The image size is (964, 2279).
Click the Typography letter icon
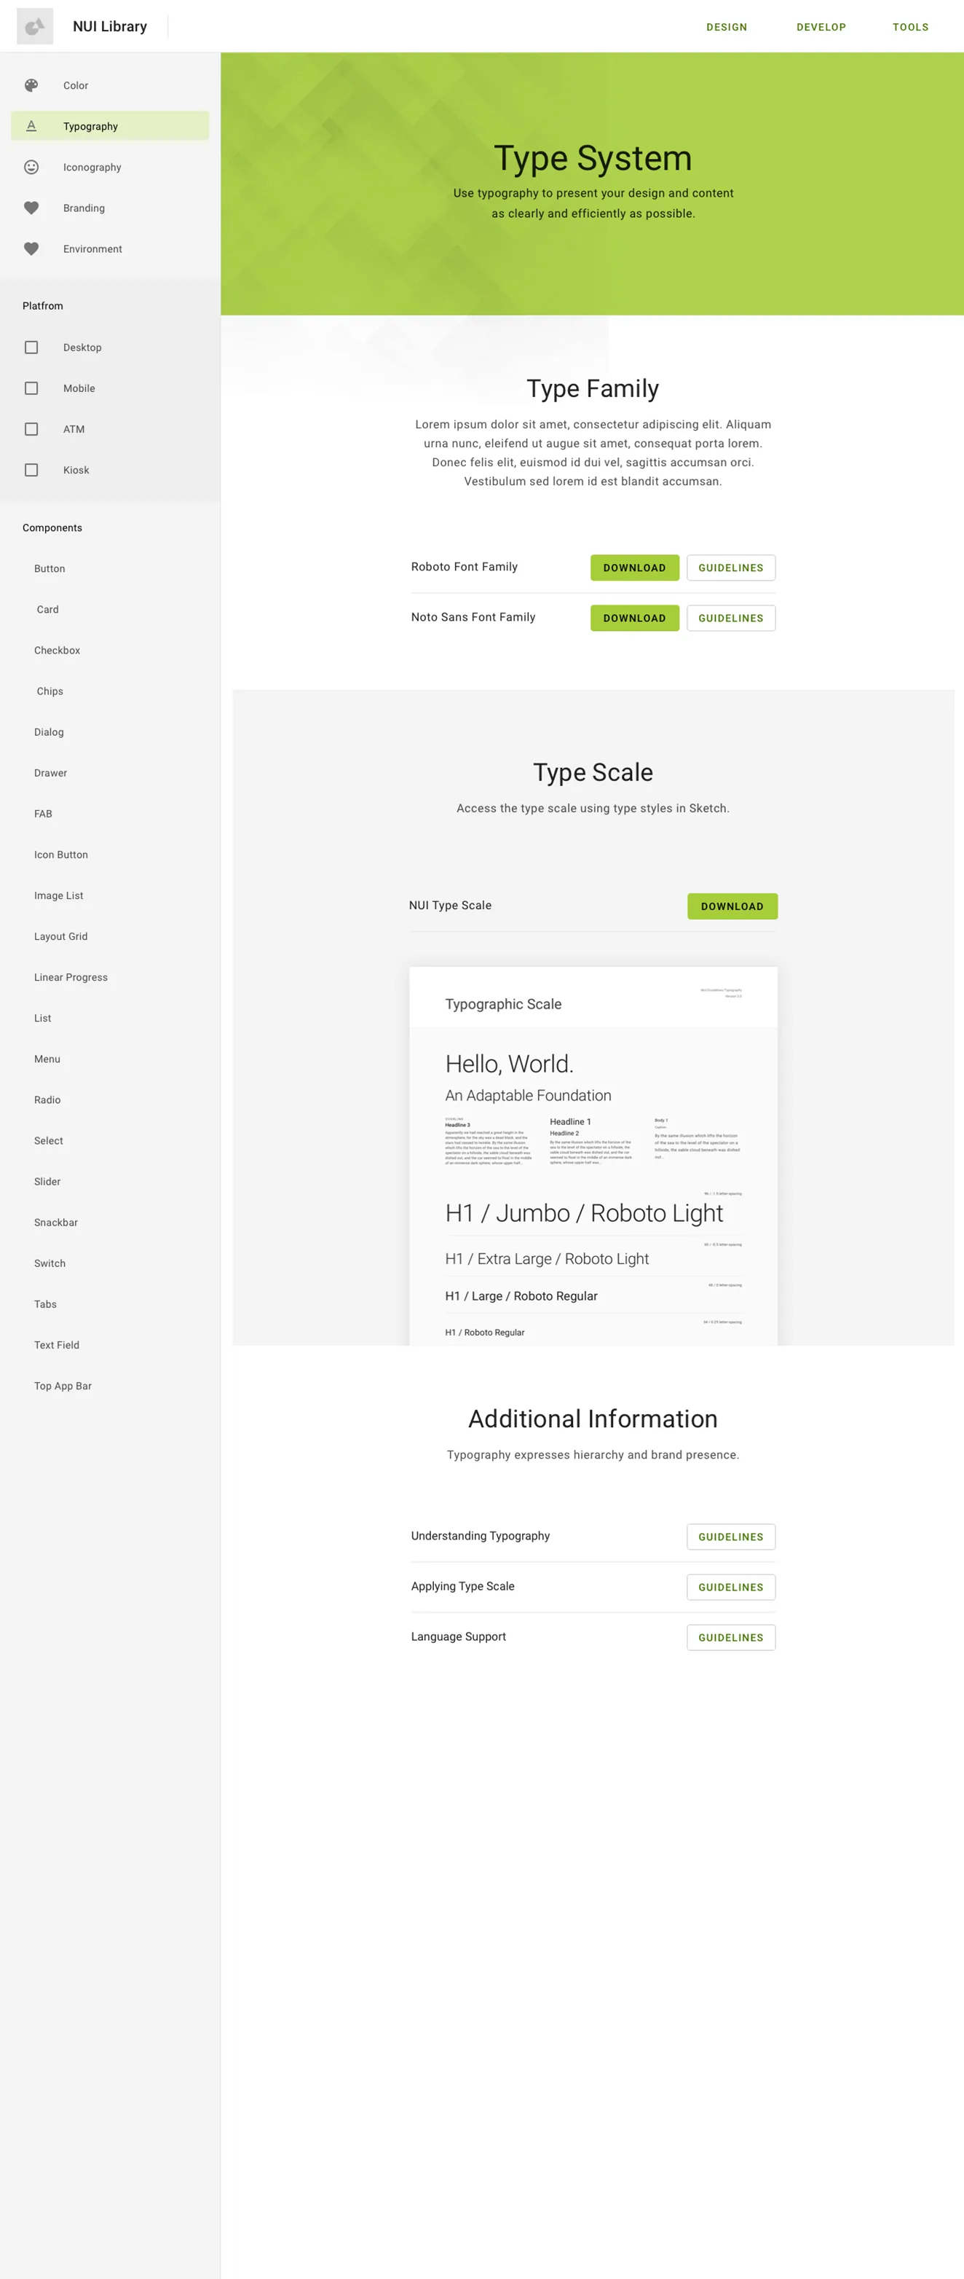tap(31, 125)
